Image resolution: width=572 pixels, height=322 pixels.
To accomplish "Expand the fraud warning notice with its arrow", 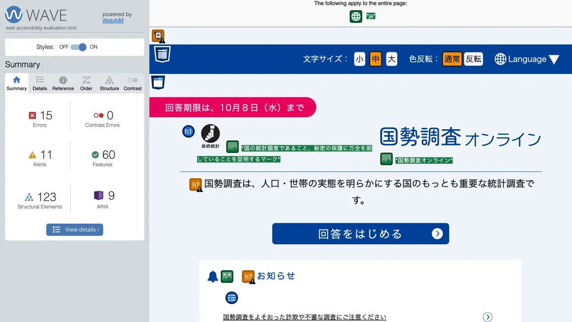I will click(x=488, y=317).
